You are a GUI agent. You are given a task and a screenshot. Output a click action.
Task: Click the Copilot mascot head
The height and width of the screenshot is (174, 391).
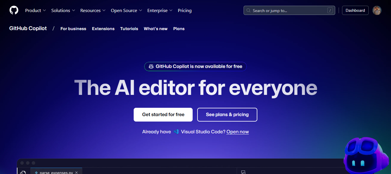(x=367, y=155)
